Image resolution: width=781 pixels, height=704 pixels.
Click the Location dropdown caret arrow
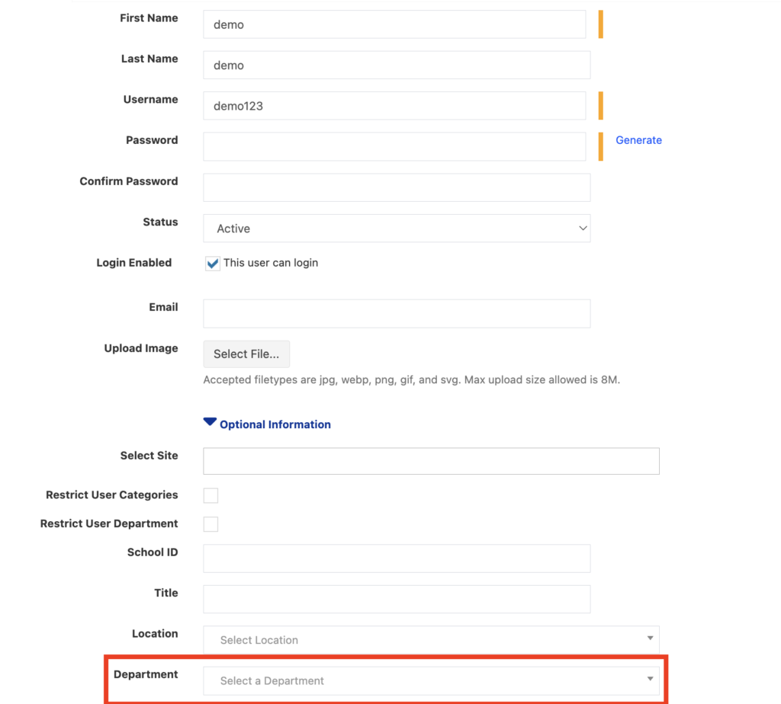pos(650,638)
